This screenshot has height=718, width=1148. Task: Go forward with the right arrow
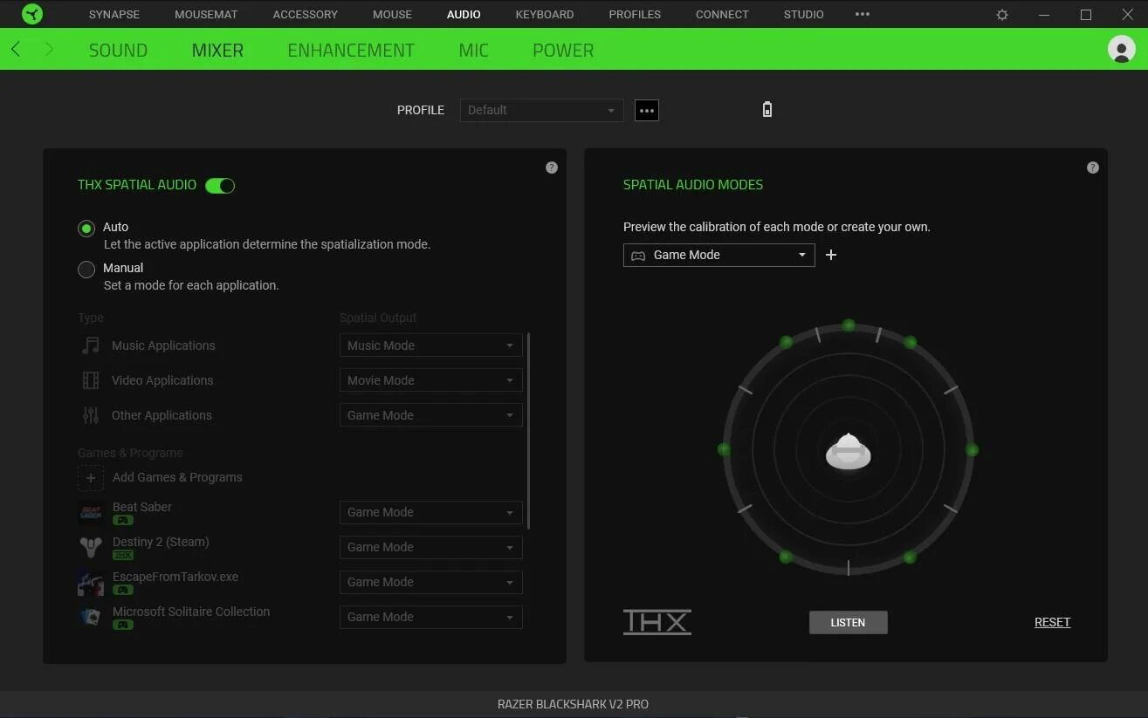(49, 50)
